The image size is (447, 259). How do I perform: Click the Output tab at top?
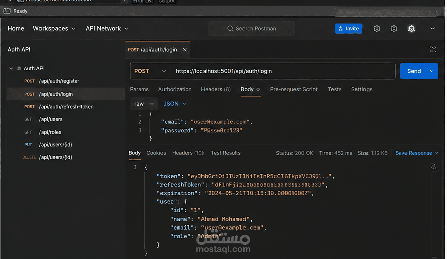167,2
